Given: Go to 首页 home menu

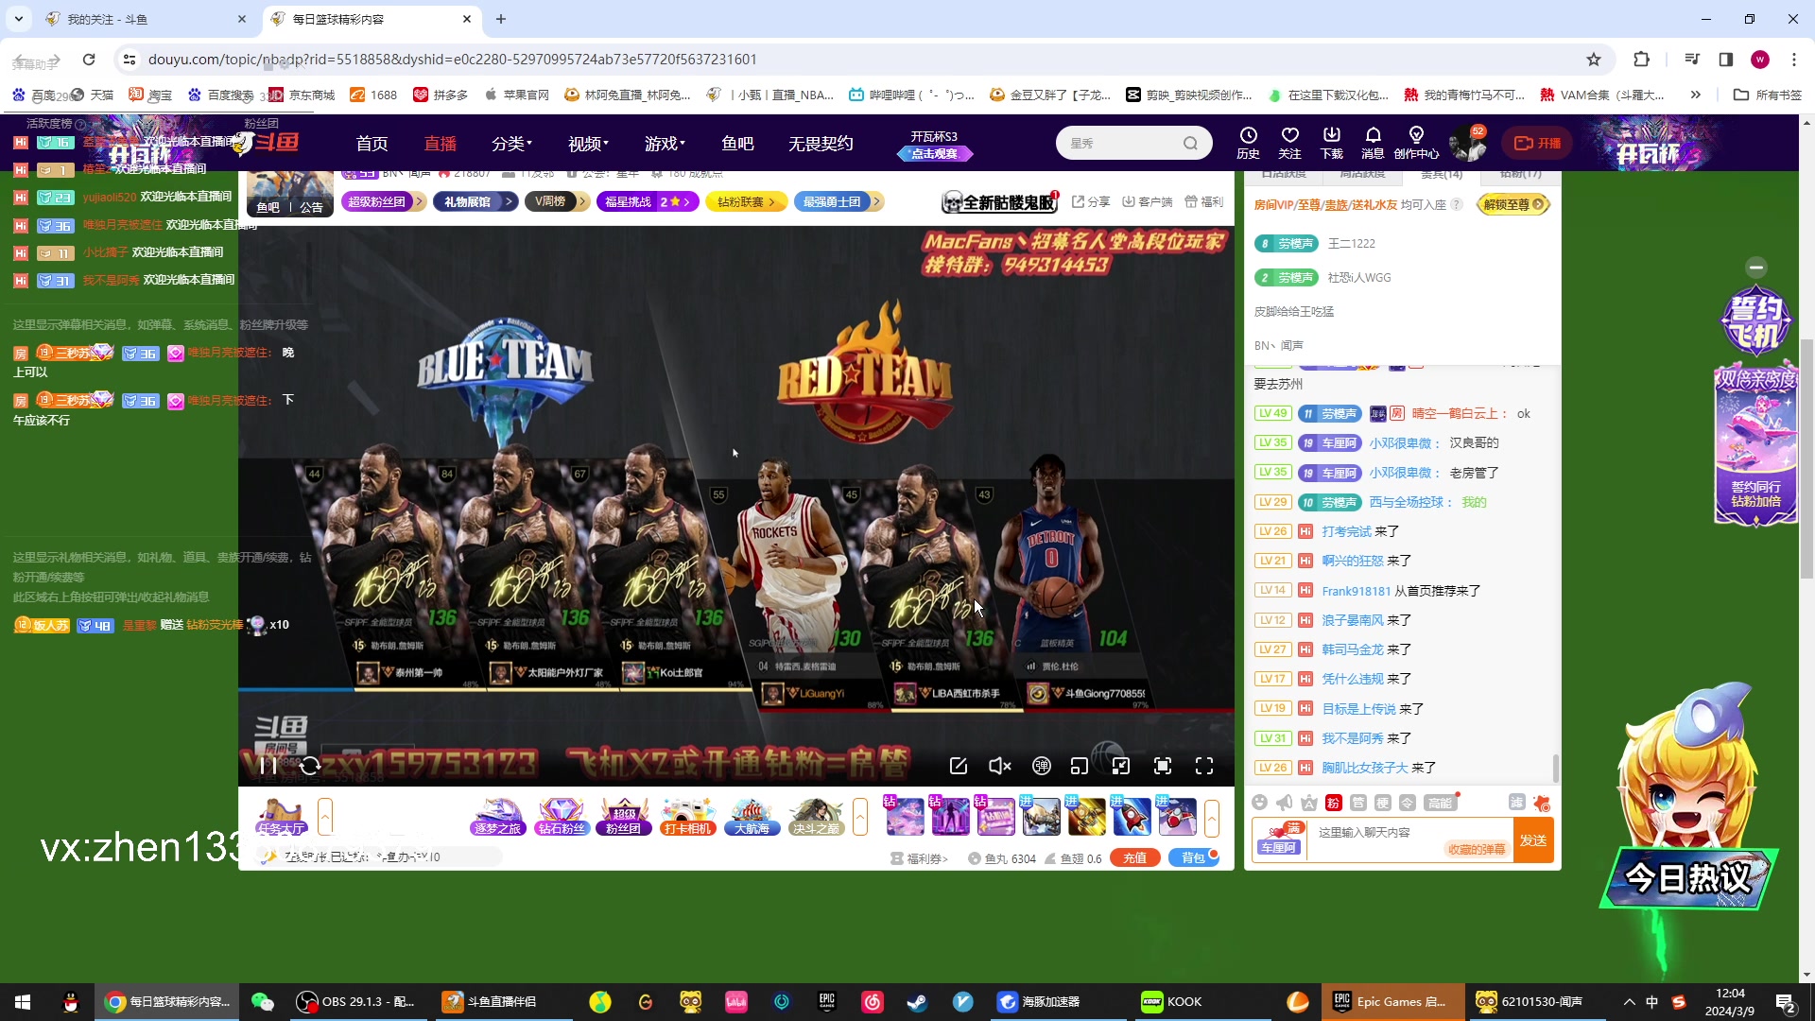Looking at the screenshot, I should tap(372, 143).
